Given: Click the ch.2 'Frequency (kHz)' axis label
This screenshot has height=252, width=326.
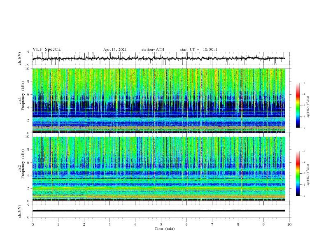Looking at the screenshot, I should tap(23, 164).
